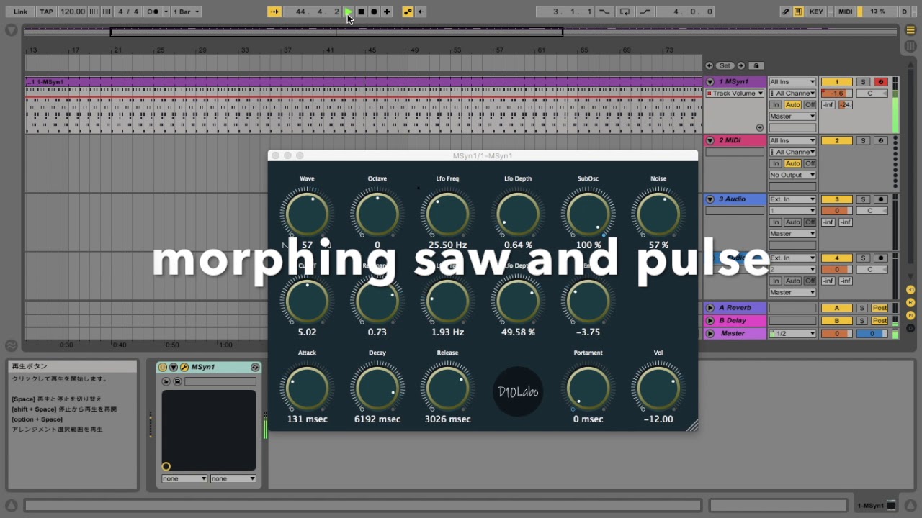Screen dimensions: 922x518
Task: Click the SubOsc knob in MSyn1 plugin
Action: point(588,214)
